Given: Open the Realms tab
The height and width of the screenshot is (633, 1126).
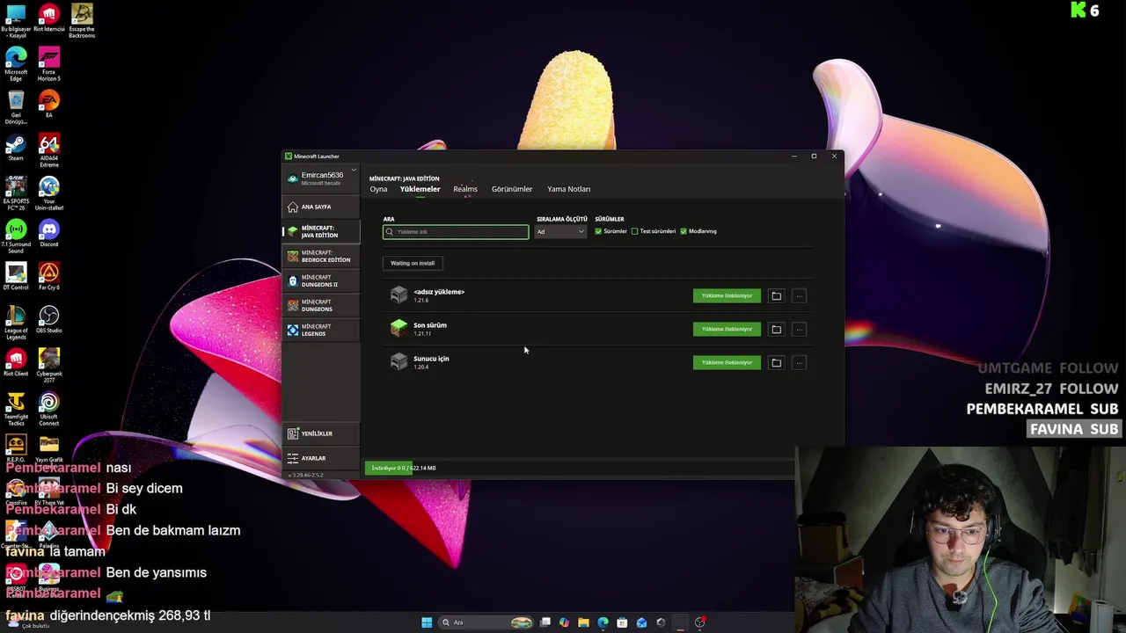Looking at the screenshot, I should [465, 189].
